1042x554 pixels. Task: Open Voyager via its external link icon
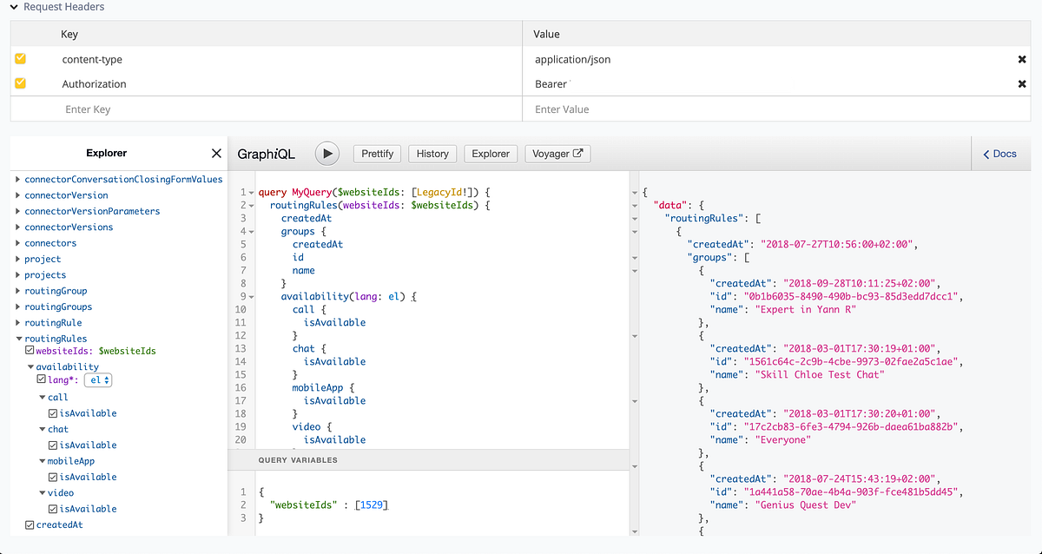click(x=577, y=153)
